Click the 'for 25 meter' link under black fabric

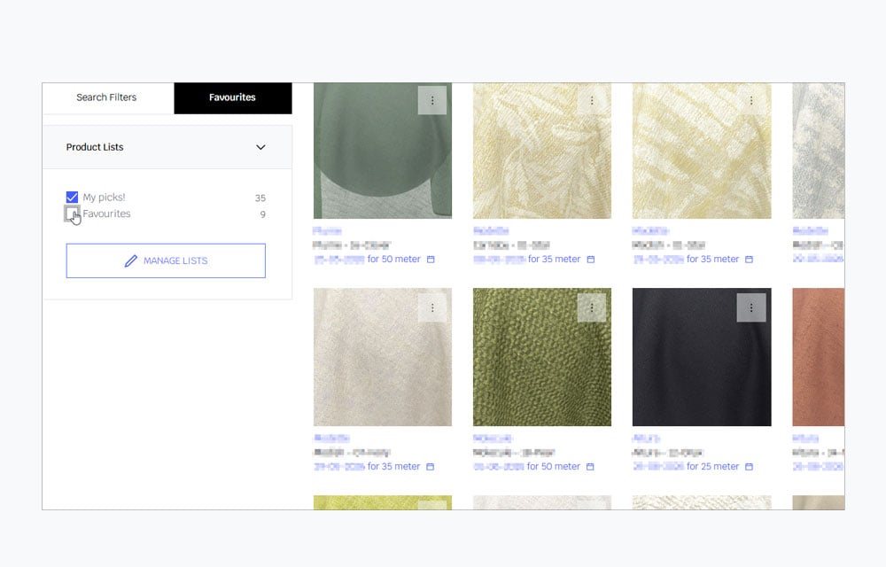click(712, 467)
